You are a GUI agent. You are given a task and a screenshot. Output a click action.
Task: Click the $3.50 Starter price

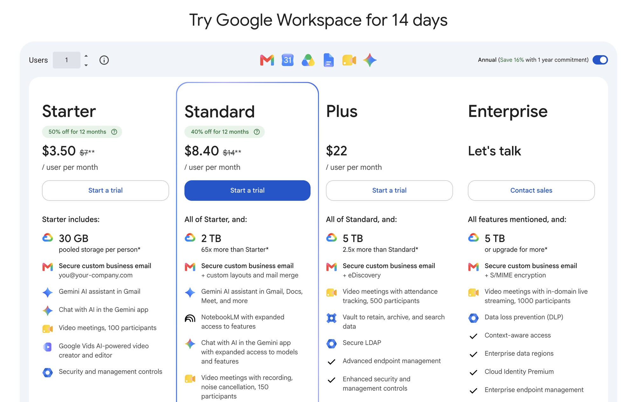click(x=59, y=151)
